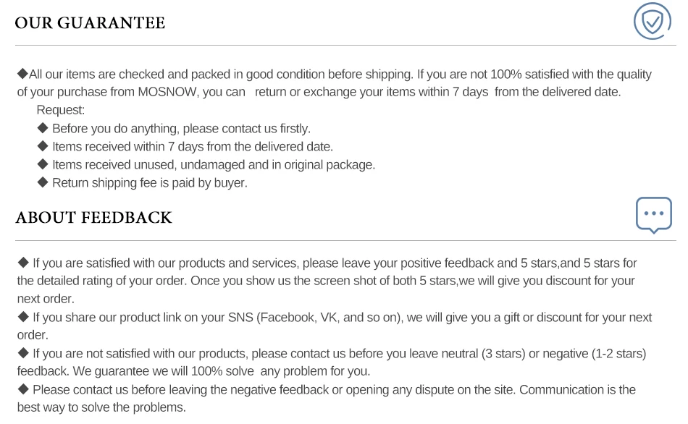Image resolution: width=688 pixels, height=424 pixels.
Task: Click the 'Return shipping fee is paid by buyer' line
Action: (150, 183)
